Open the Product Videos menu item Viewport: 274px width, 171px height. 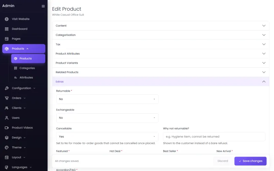point(24,128)
